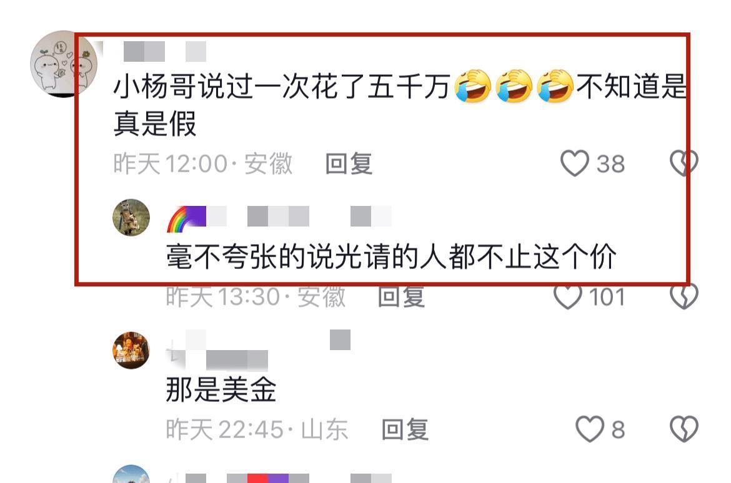Select the reply text 那是美金
Image resolution: width=731 pixels, height=483 pixels.
221,389
